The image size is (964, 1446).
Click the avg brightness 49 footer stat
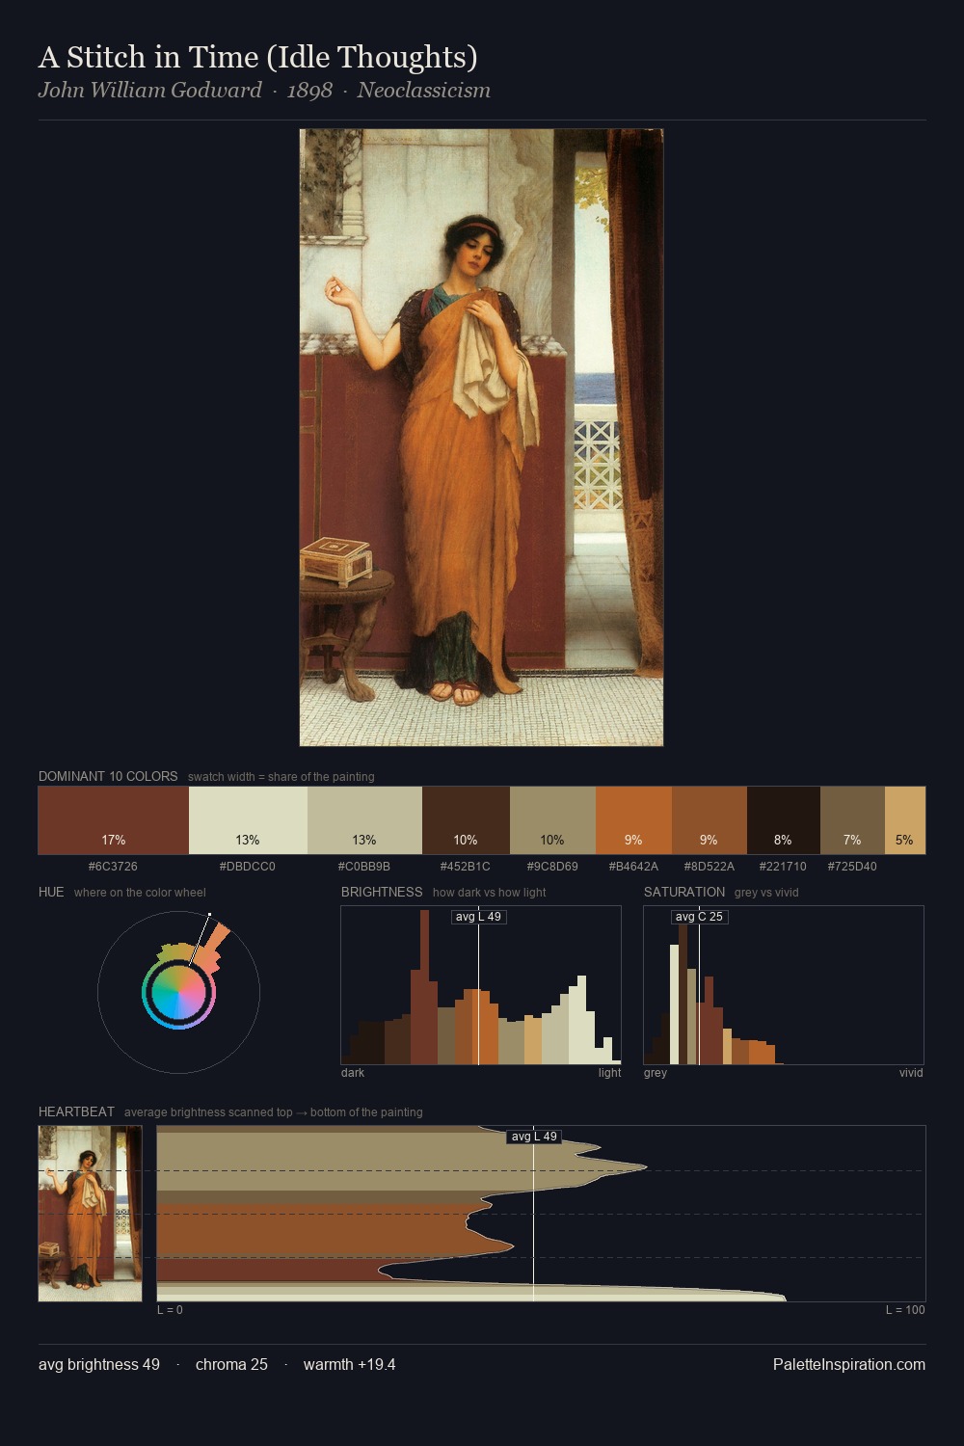[x=99, y=1364]
